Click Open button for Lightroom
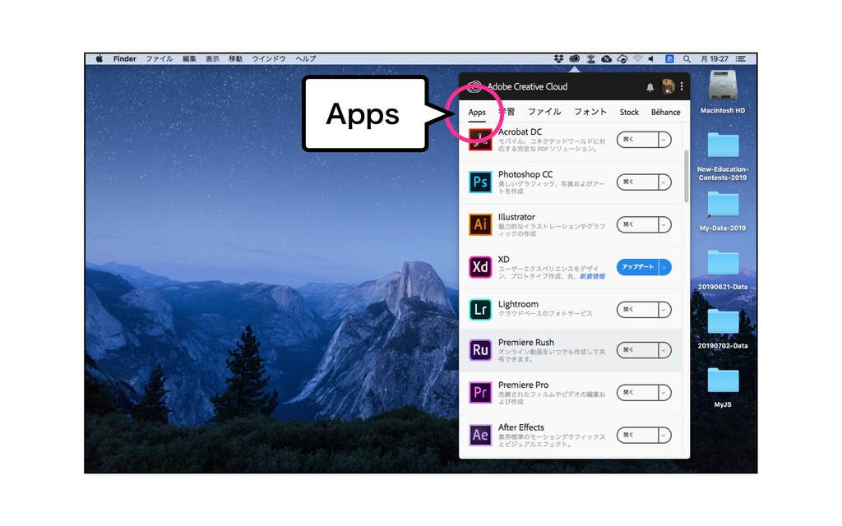Viewport: 842px width, 526px height. click(x=637, y=310)
